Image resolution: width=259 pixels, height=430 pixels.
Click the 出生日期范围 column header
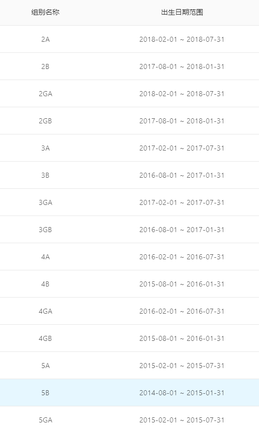(x=182, y=12)
